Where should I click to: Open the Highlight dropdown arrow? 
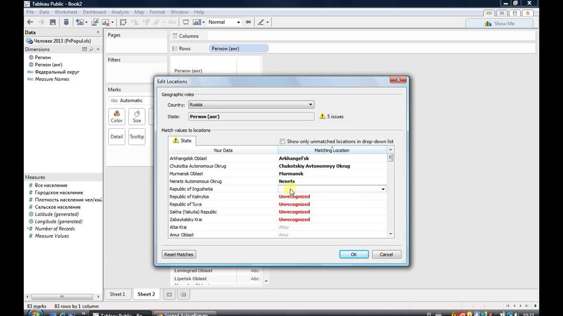pyautogui.click(x=267, y=22)
